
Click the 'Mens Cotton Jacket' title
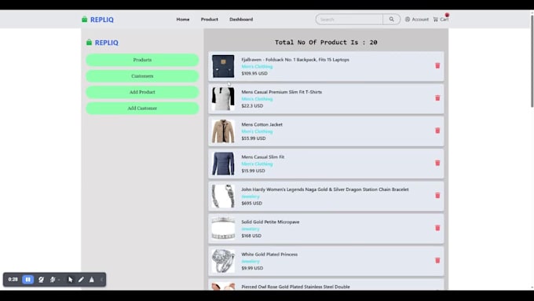[262, 124]
